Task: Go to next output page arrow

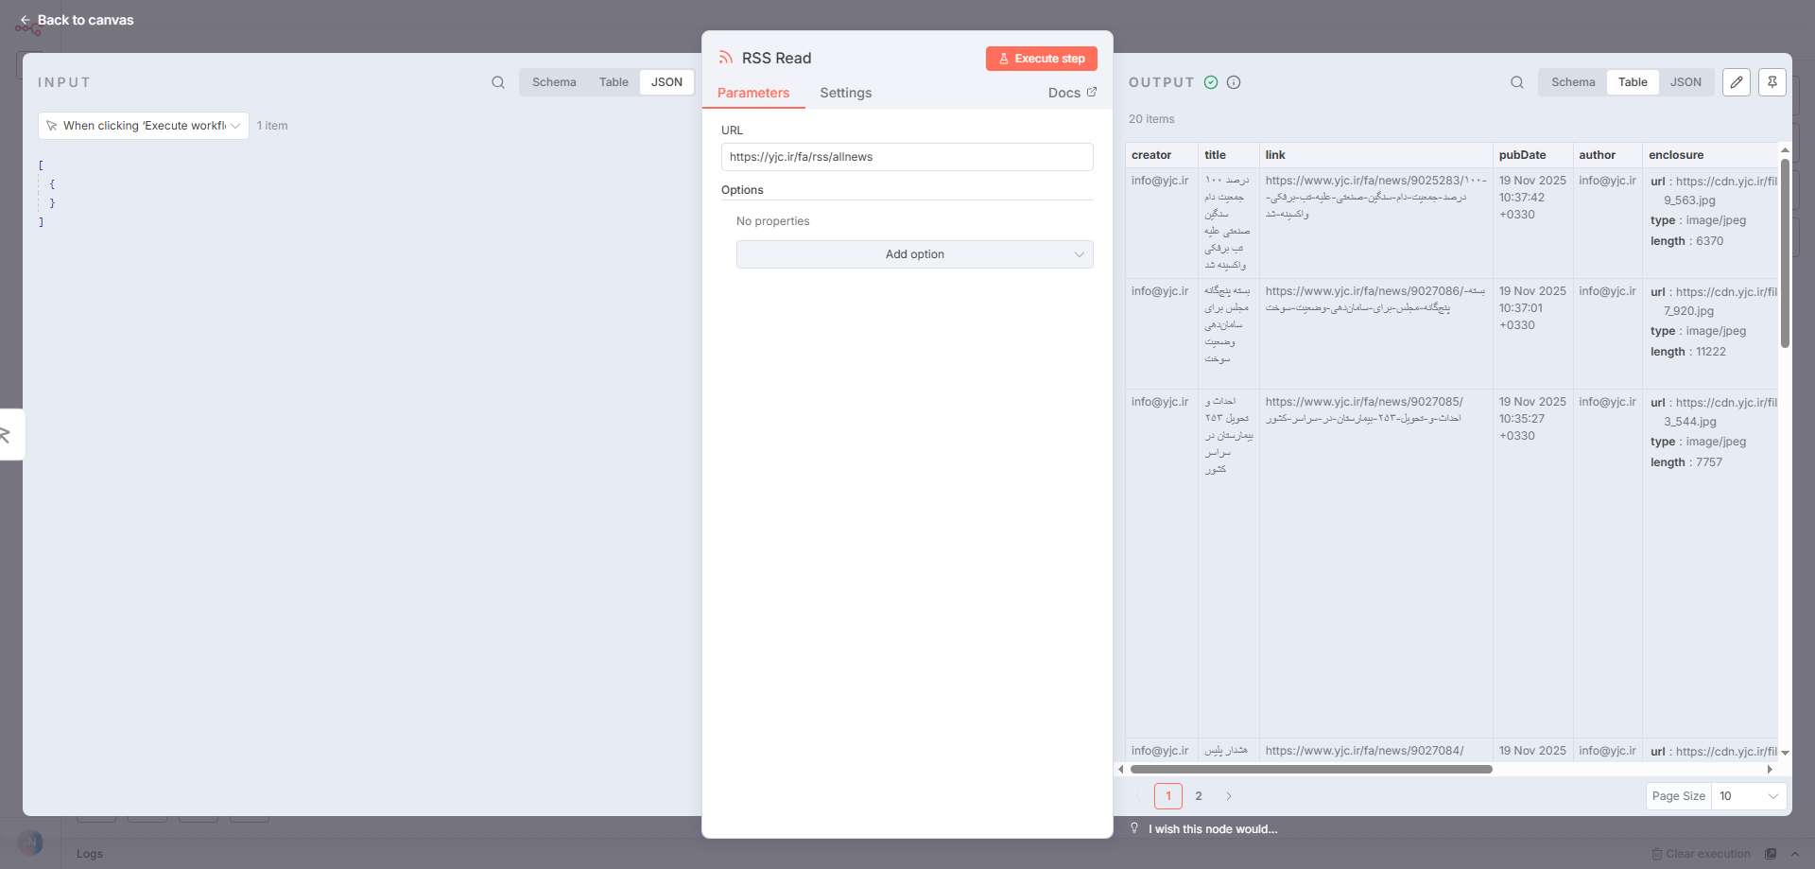Action: click(1229, 796)
